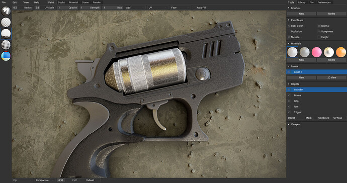
Task: Open the Preferences tab
Action: click(x=324, y=3)
